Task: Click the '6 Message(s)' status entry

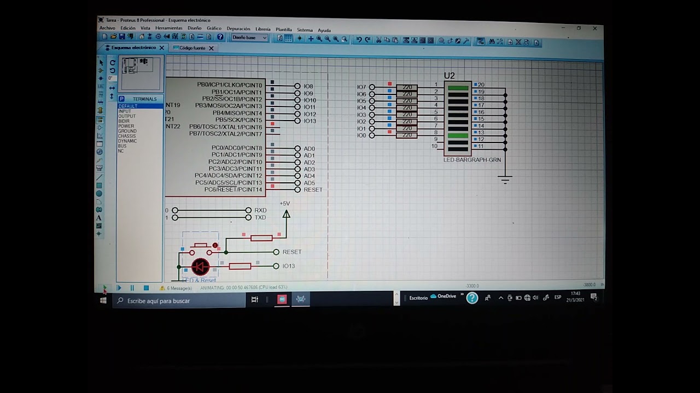Action: point(177,288)
